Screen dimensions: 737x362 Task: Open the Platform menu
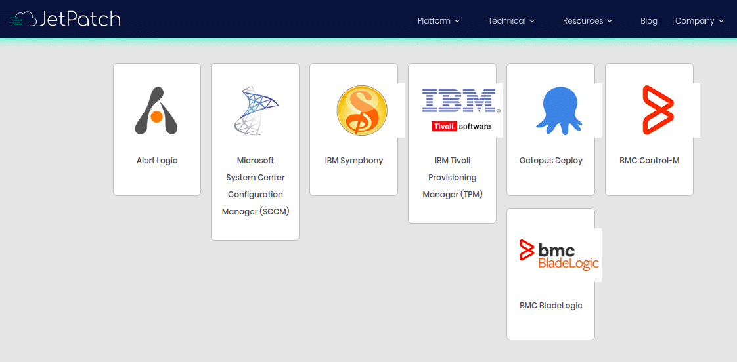tap(439, 21)
